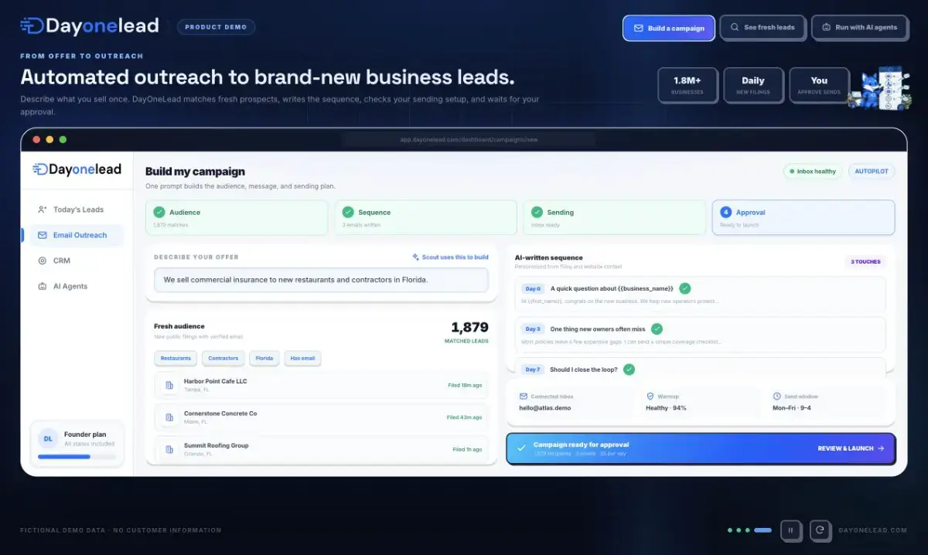The height and width of the screenshot is (555, 928).
Task: Click the green check next to Day 3 email
Action: (x=657, y=329)
